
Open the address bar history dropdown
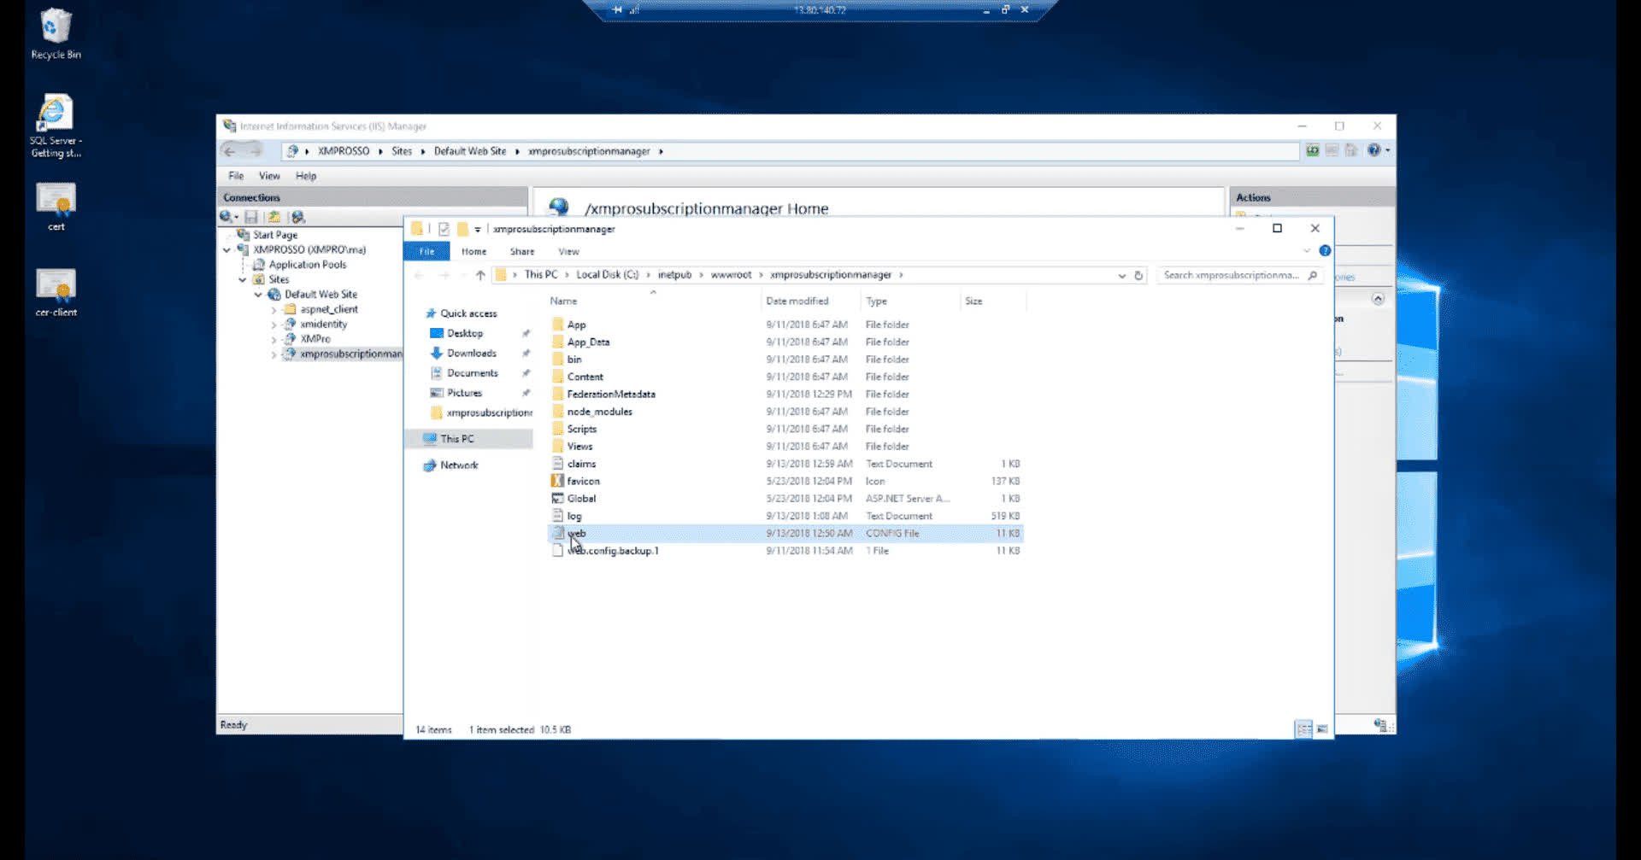(x=1121, y=275)
